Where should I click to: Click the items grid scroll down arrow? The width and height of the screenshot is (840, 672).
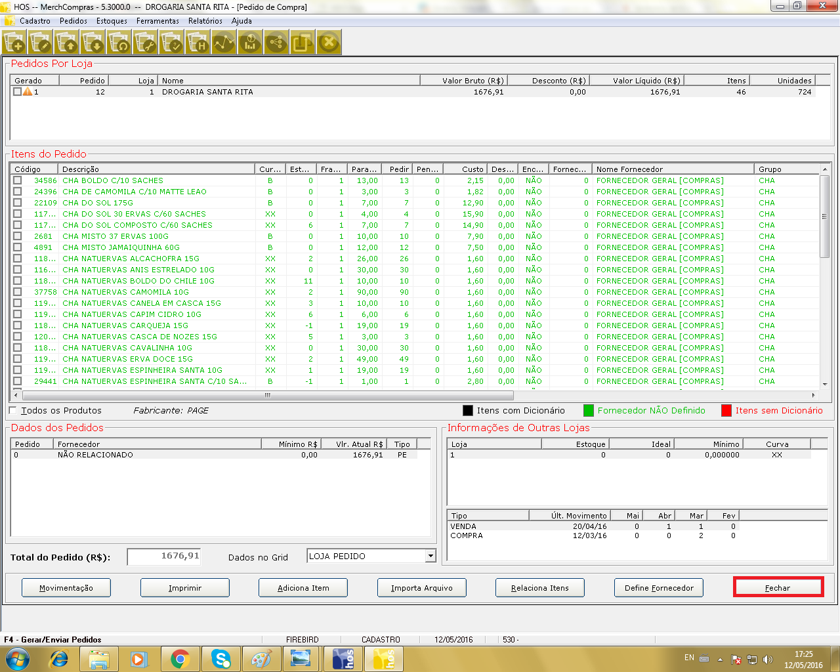pos(825,384)
